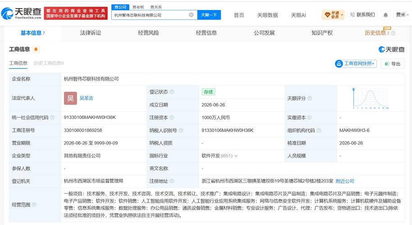
Task: Click help icon next to 实缴资本
Action: point(309,117)
